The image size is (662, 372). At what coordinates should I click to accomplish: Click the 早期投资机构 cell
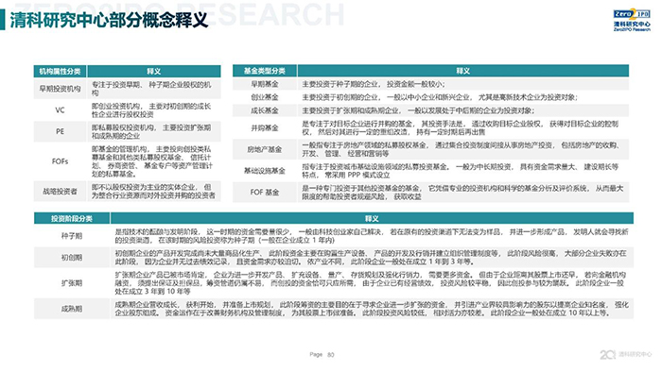pos(60,89)
